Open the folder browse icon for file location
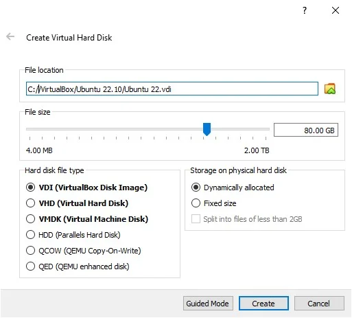 (x=330, y=89)
